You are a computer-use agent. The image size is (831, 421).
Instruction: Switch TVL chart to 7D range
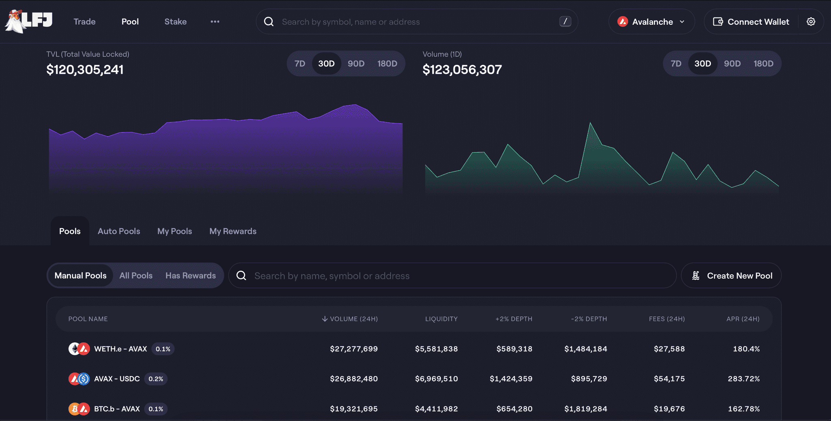pos(300,64)
